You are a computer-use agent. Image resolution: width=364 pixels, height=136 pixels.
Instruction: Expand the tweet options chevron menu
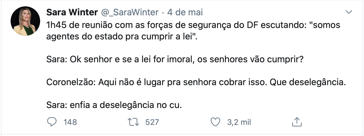[x=349, y=12]
